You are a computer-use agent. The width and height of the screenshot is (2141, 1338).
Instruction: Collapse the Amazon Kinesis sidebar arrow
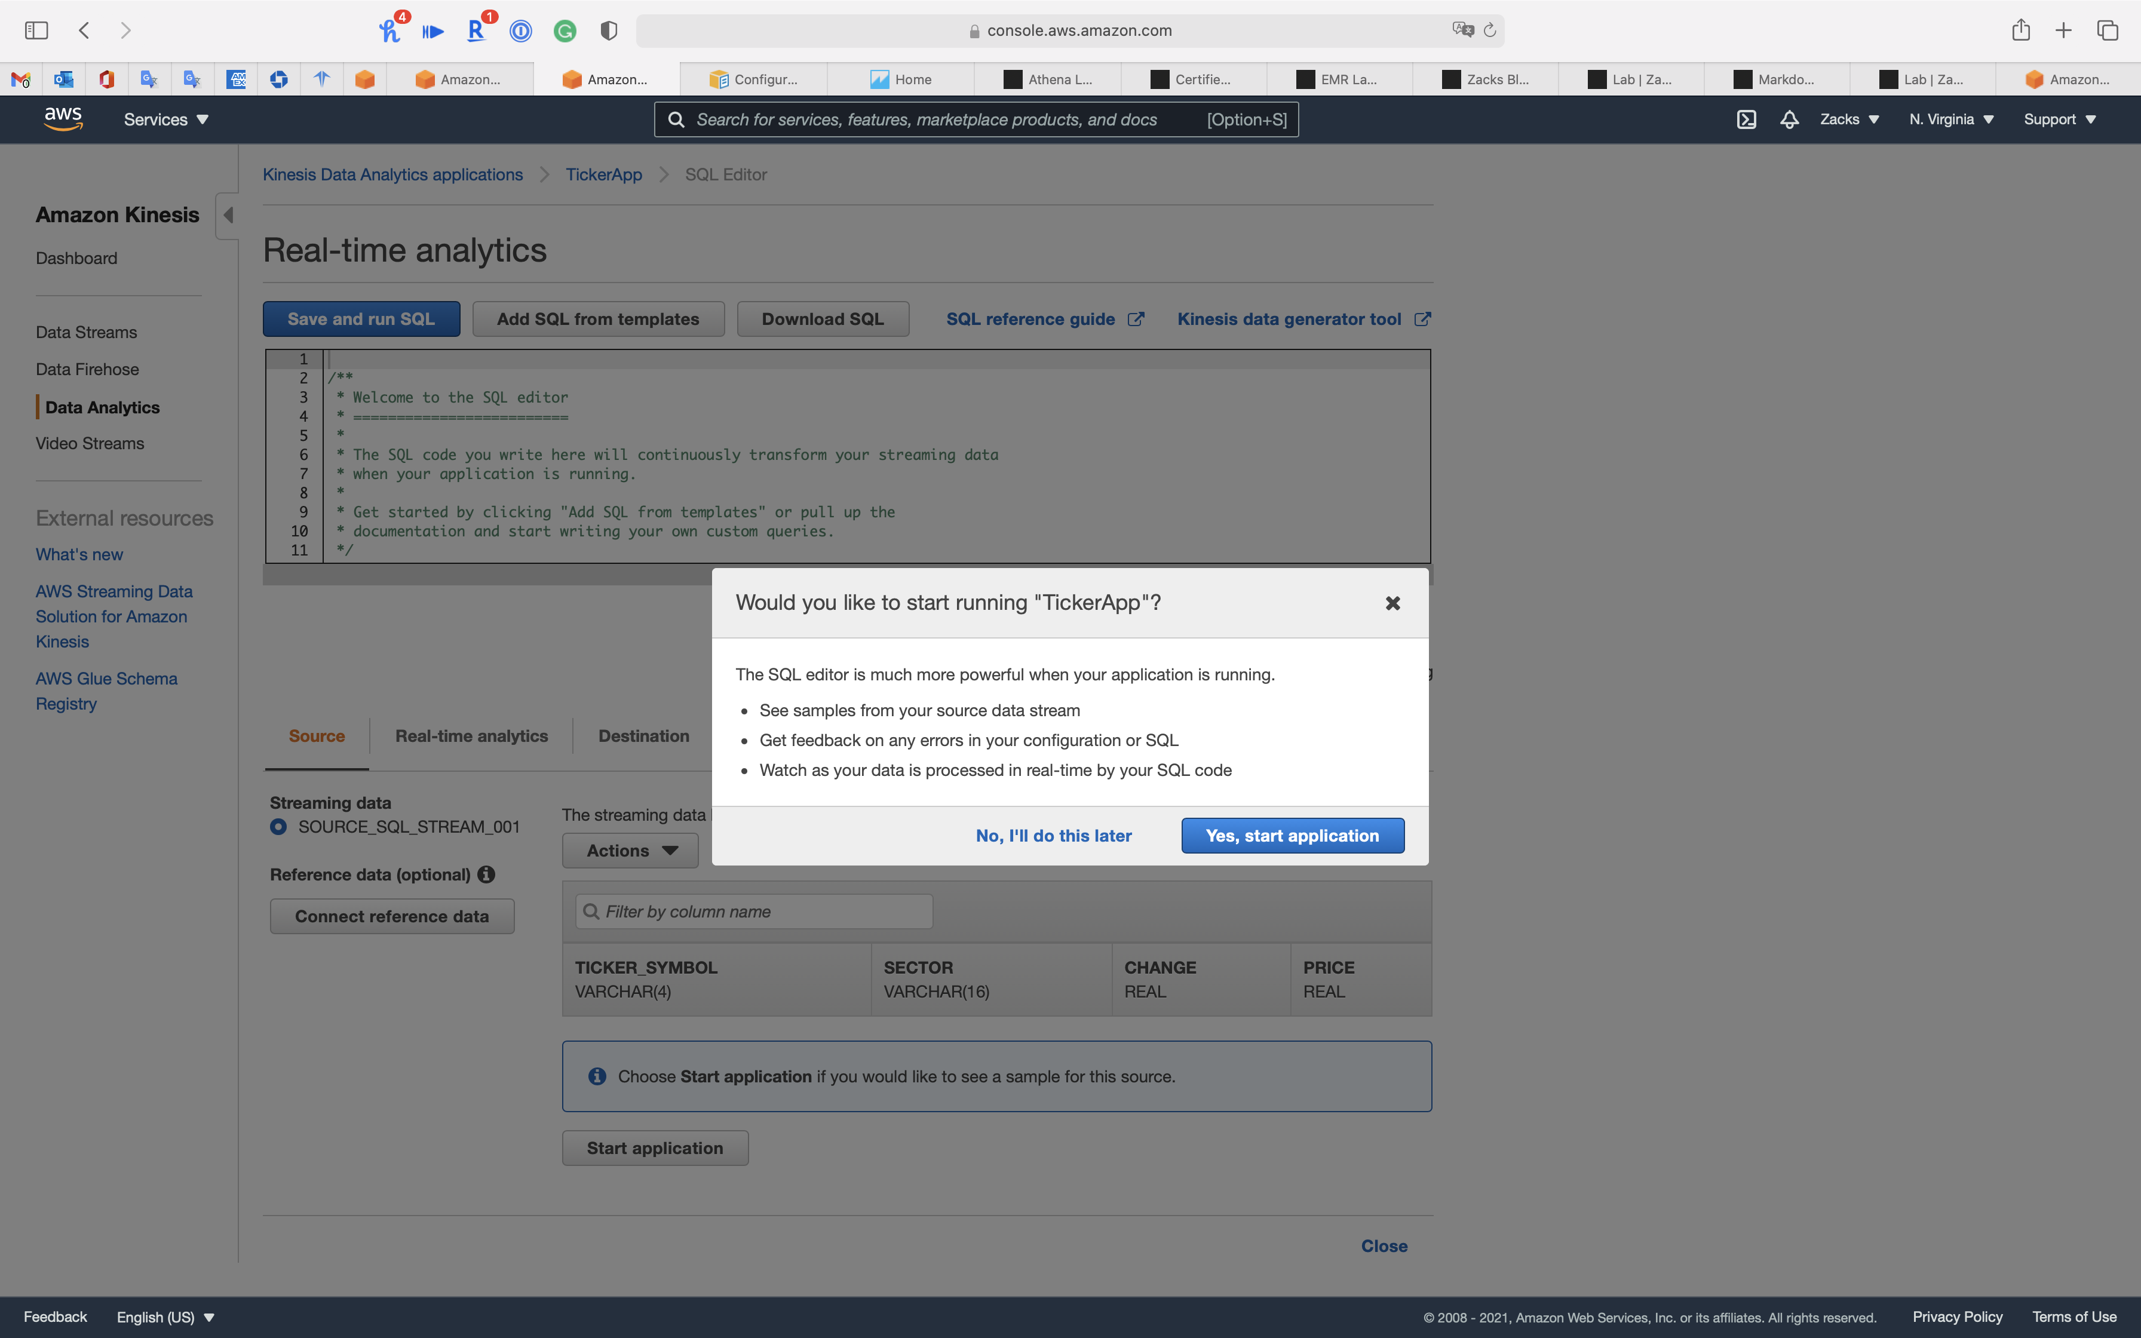228,215
